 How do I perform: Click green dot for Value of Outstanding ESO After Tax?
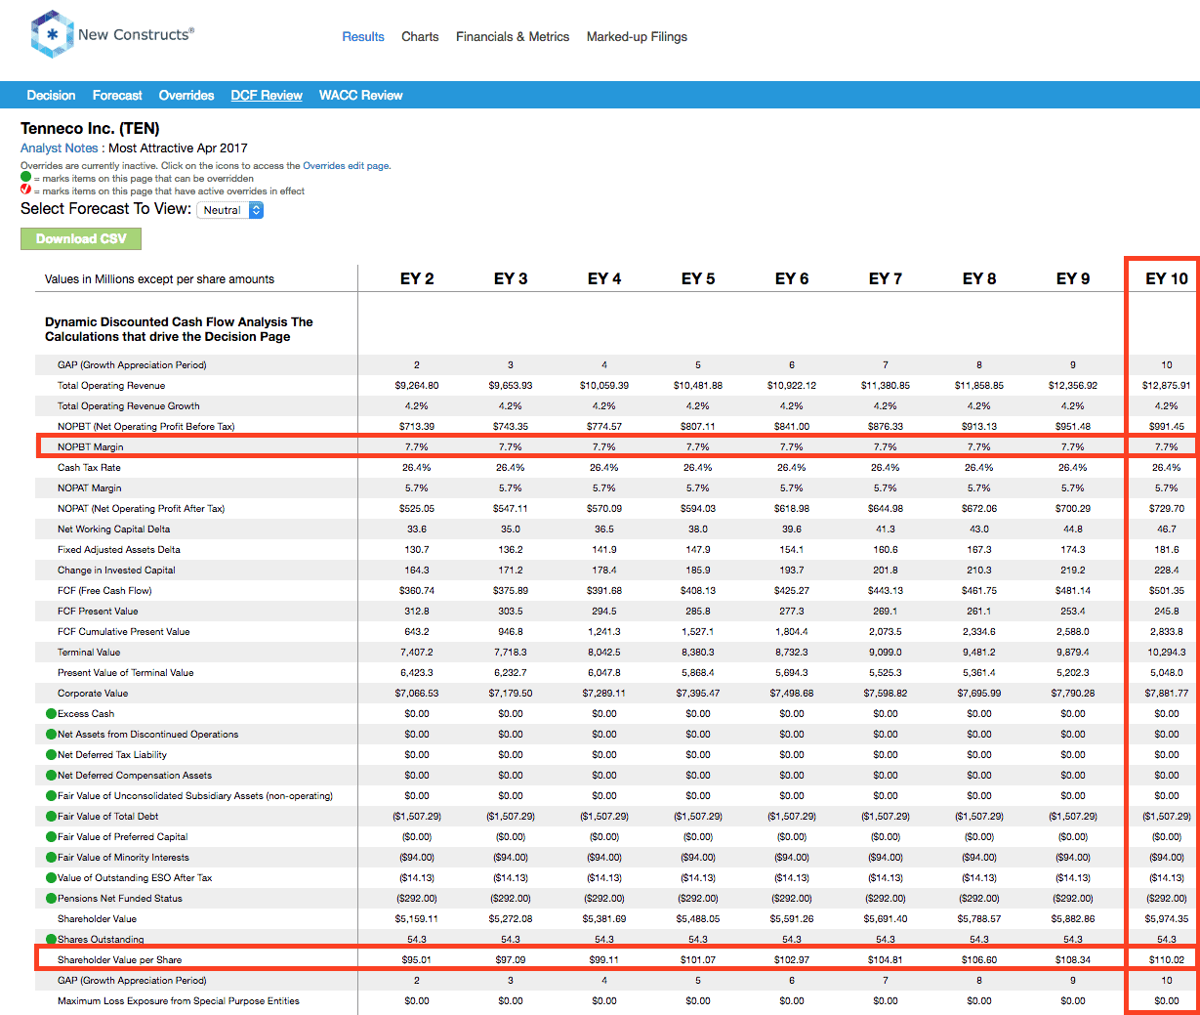(x=51, y=878)
